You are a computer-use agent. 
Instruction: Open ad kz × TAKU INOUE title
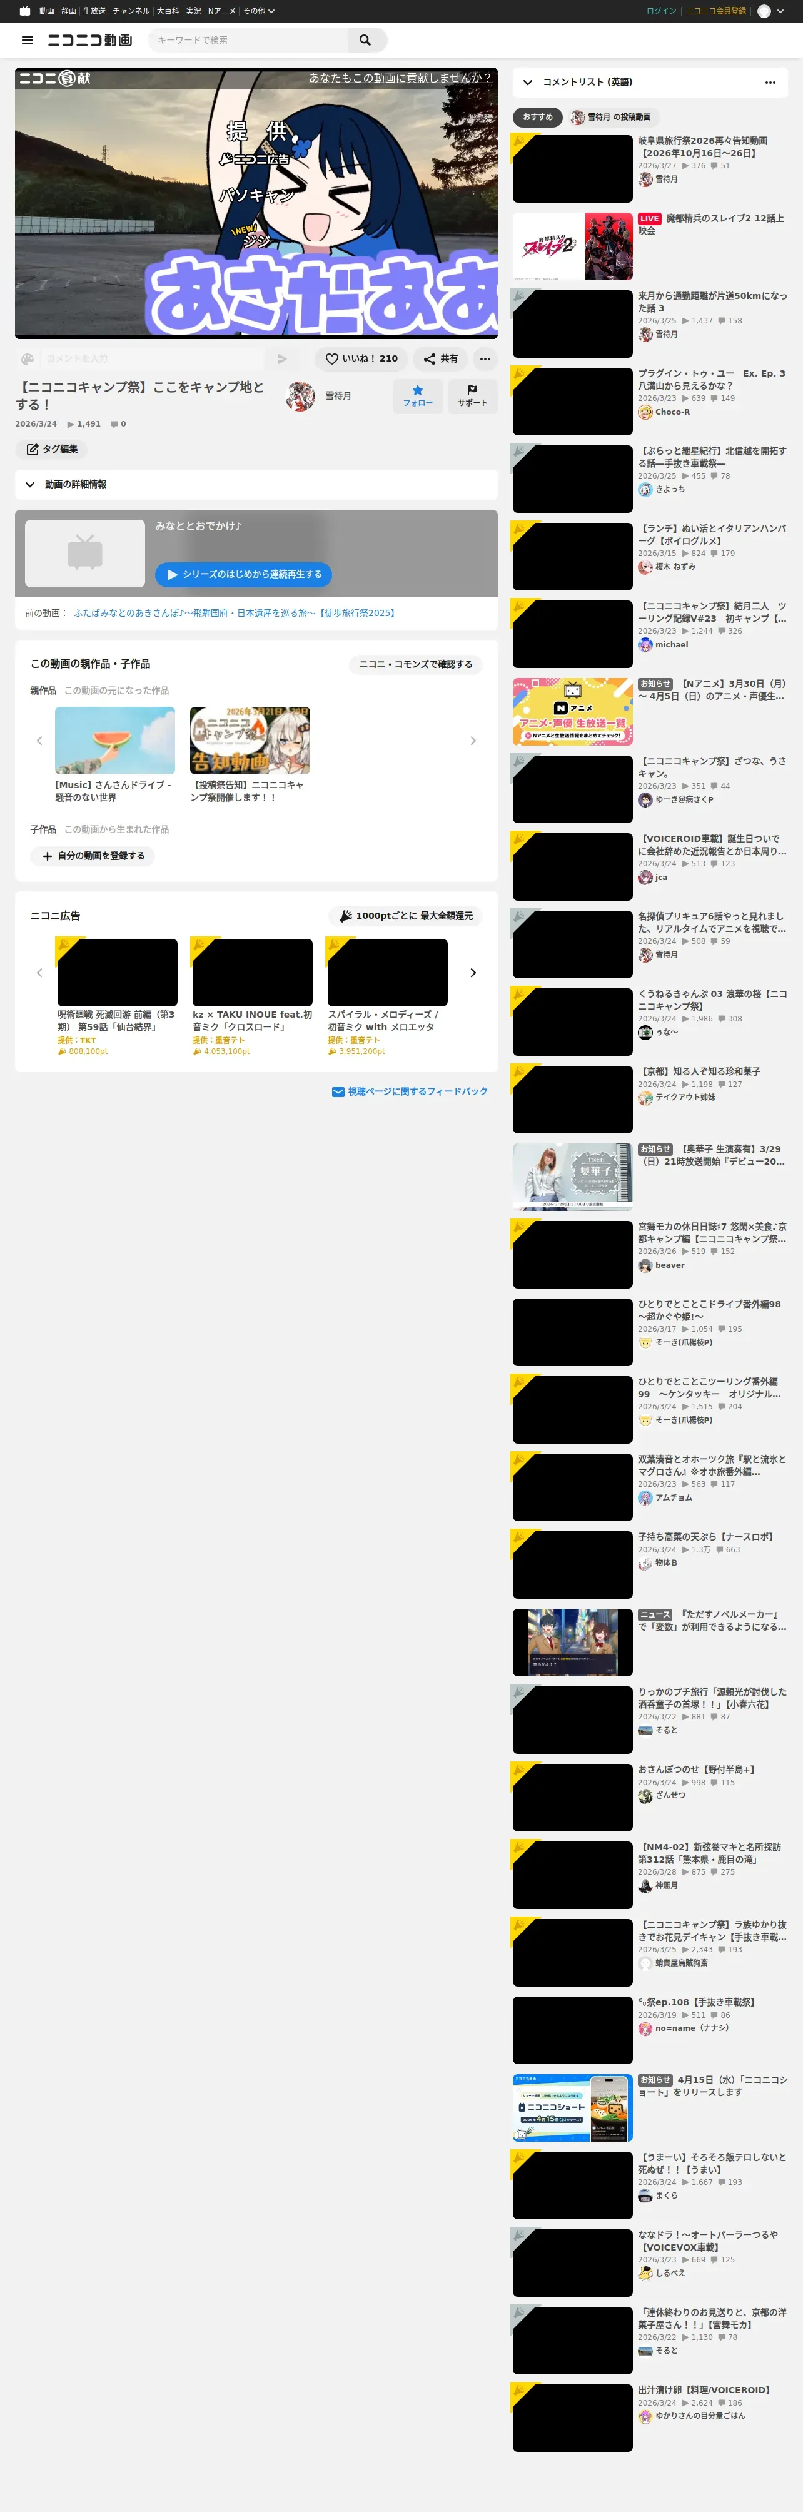point(253,1021)
